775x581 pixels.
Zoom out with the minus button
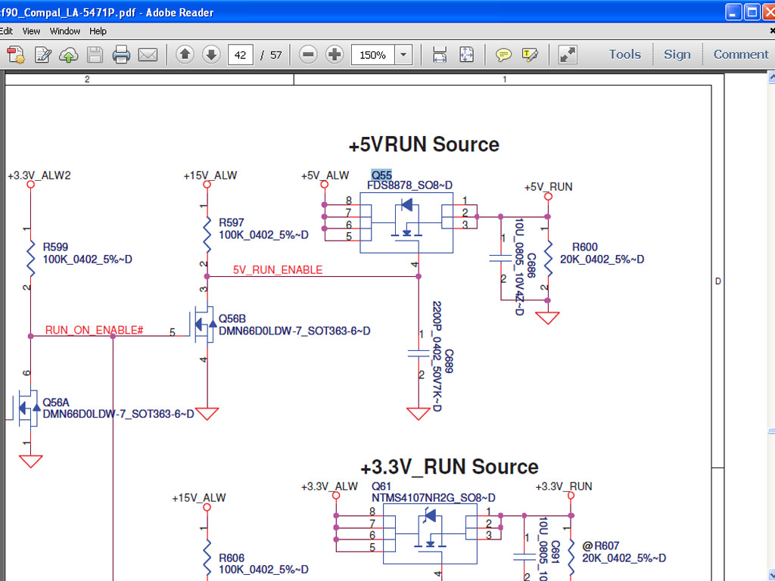click(x=308, y=54)
